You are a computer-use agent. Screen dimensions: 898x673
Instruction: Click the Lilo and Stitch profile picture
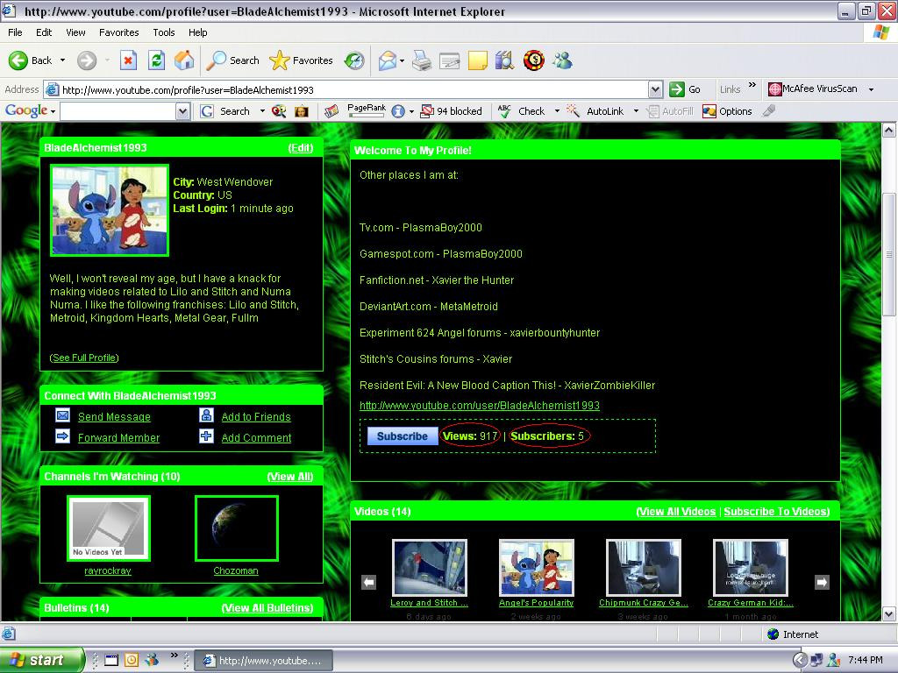[x=110, y=210]
